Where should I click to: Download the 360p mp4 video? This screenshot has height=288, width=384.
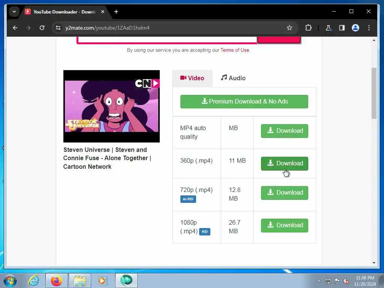tap(284, 163)
